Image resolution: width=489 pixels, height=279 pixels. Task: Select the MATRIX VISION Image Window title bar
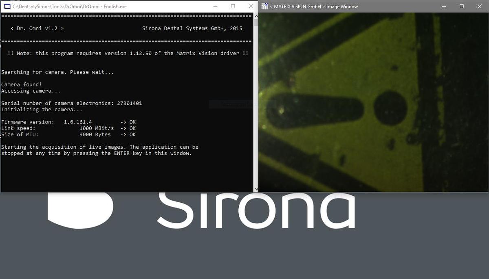(346, 6)
